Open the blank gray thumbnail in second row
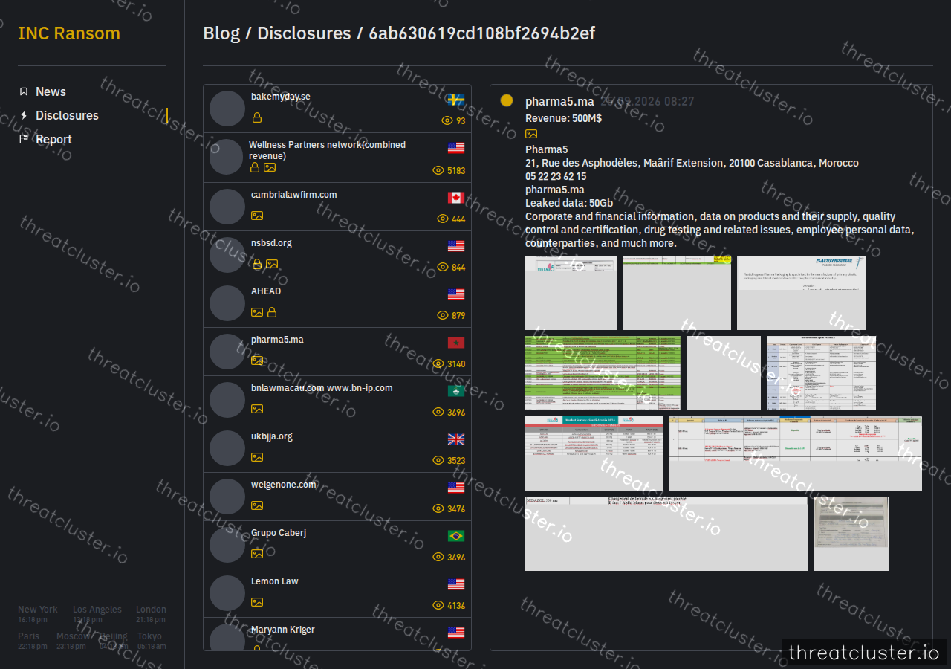 724,373
